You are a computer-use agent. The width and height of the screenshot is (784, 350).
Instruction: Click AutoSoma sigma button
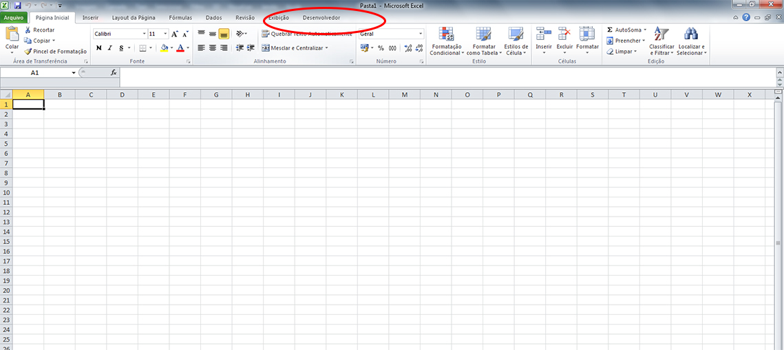point(624,30)
